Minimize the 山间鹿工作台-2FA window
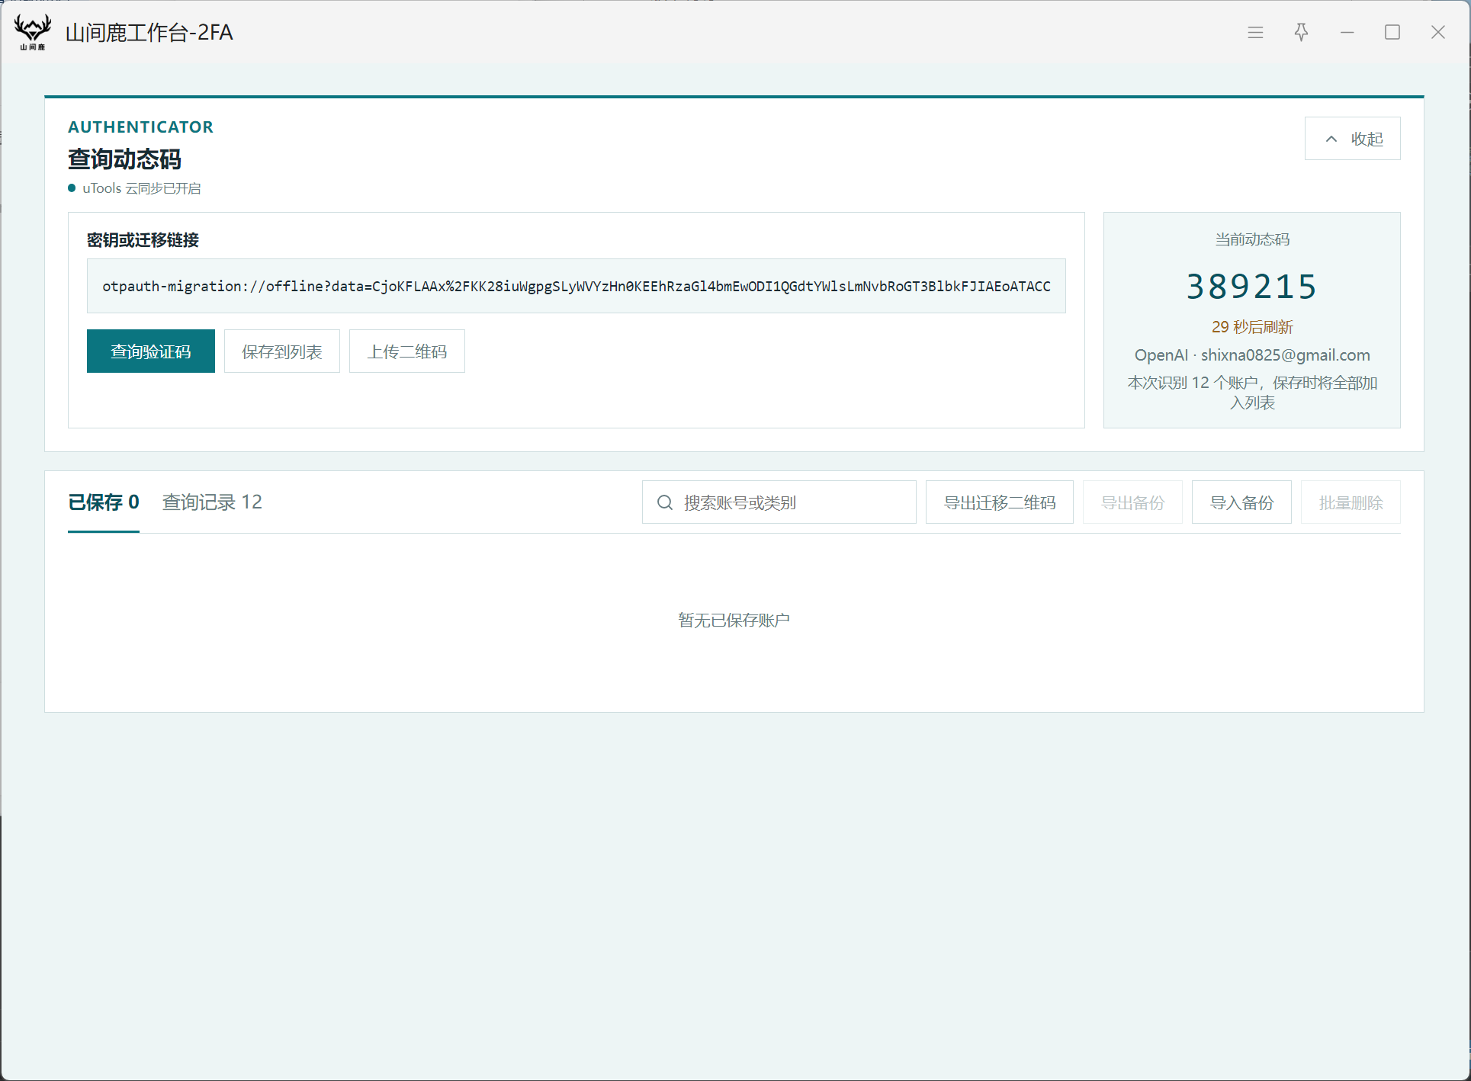The image size is (1471, 1081). (x=1347, y=32)
